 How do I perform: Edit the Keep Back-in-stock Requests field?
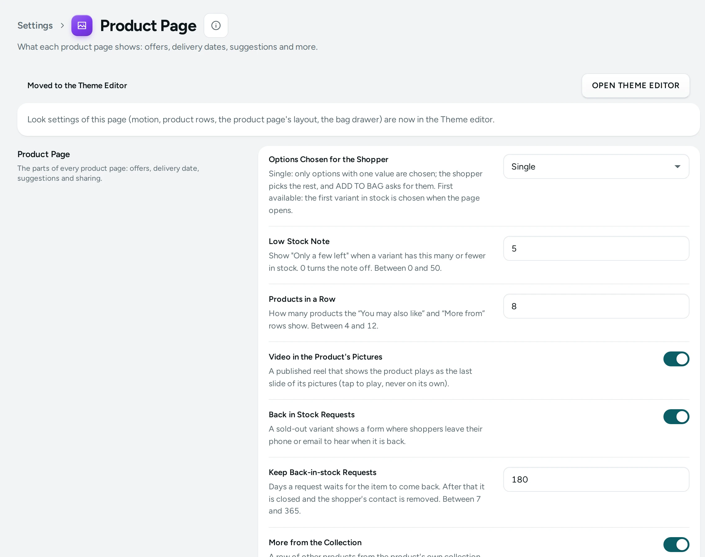click(x=596, y=479)
